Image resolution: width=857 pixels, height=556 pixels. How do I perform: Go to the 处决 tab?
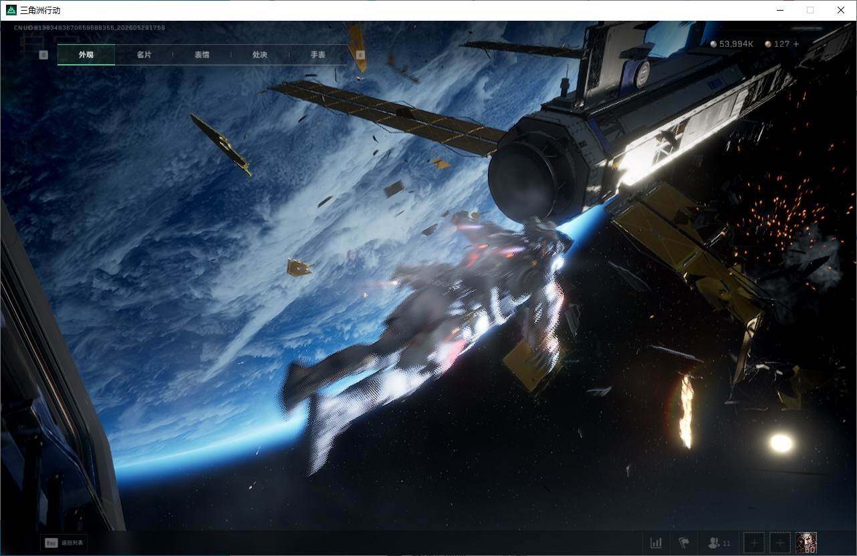click(x=260, y=55)
